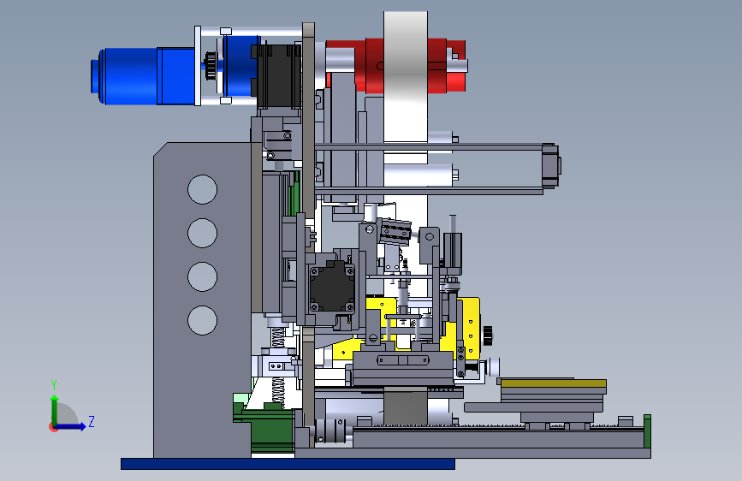Select the dark blue base plate
The image size is (742, 481).
click(x=288, y=464)
